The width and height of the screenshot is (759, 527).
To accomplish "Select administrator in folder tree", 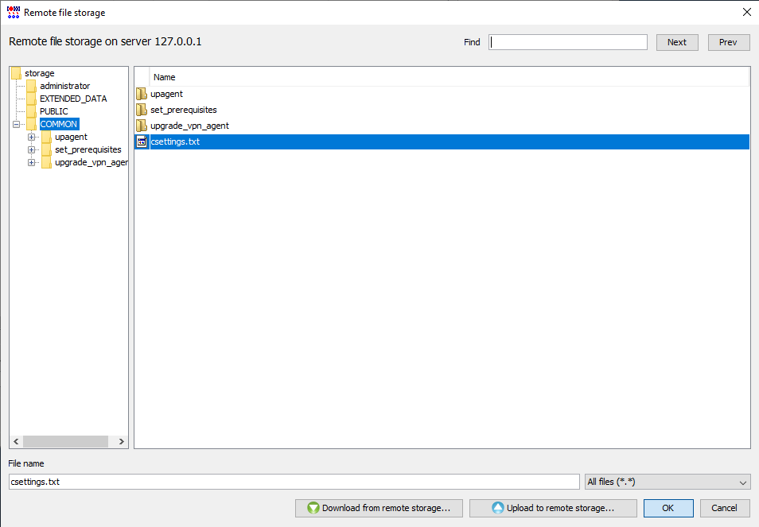I will (x=65, y=86).
